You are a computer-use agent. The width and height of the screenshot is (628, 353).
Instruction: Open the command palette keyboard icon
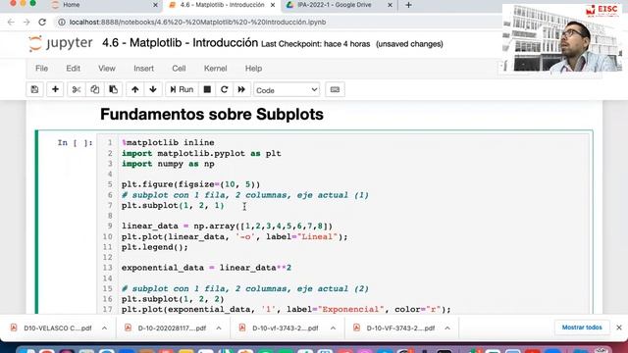[335, 89]
